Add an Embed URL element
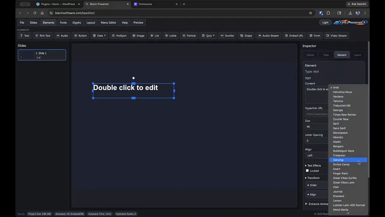Image resolution: width=385 pixels, height=217 pixels. [294, 36]
